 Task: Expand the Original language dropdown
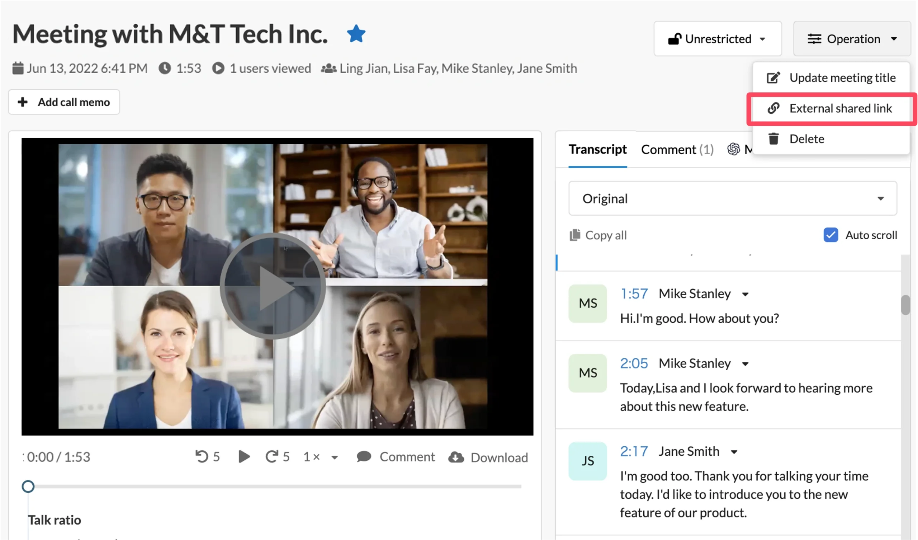(x=733, y=199)
